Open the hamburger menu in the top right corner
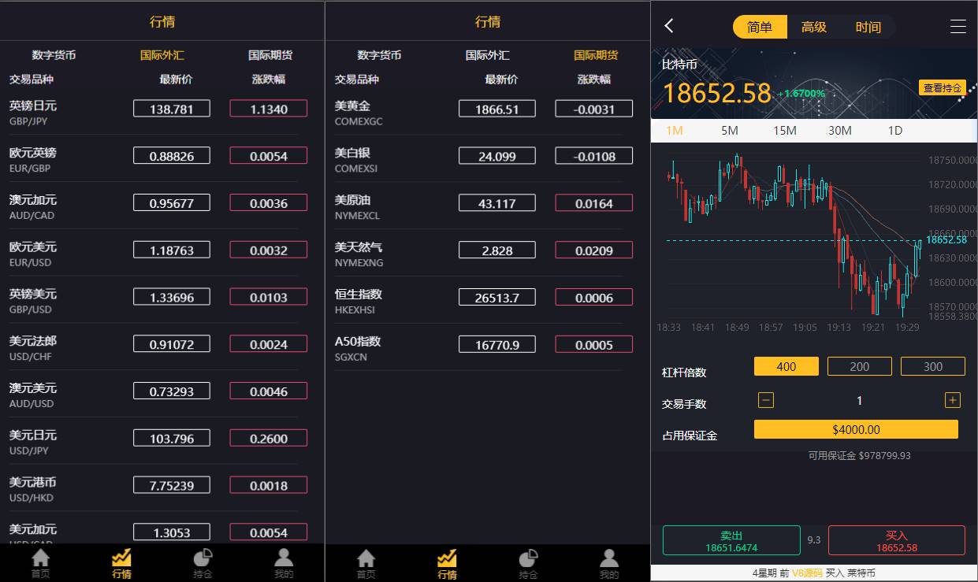This screenshot has width=978, height=582. [958, 24]
